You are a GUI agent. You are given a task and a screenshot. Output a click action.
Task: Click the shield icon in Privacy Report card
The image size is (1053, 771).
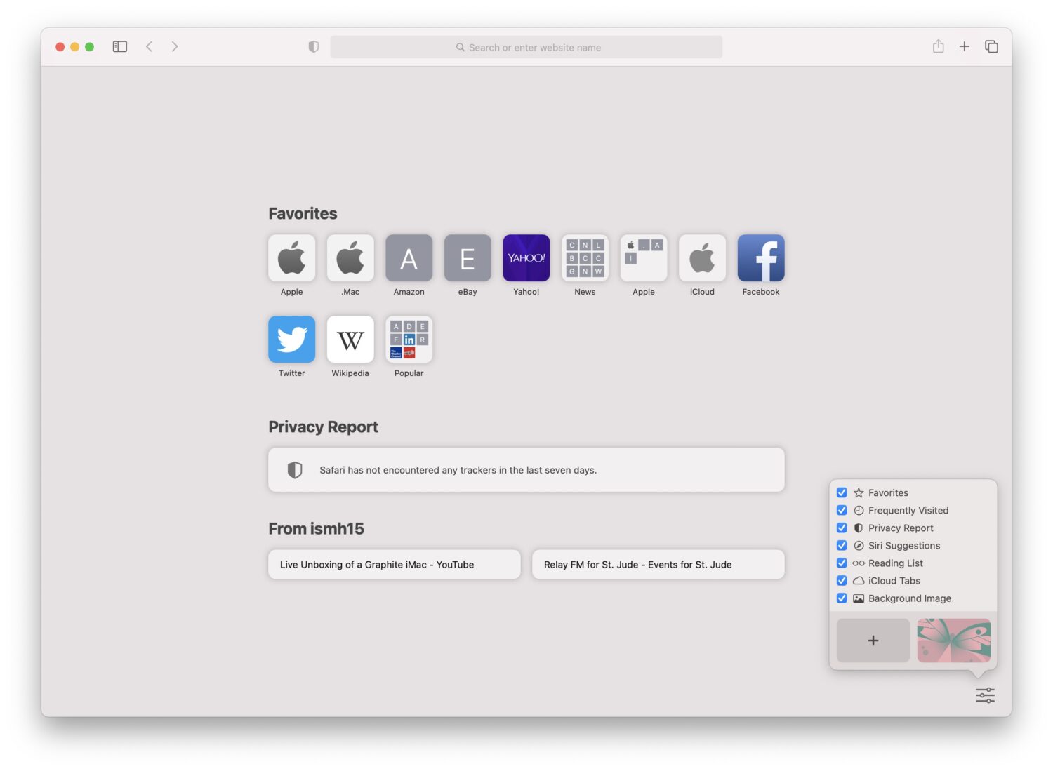click(x=295, y=470)
